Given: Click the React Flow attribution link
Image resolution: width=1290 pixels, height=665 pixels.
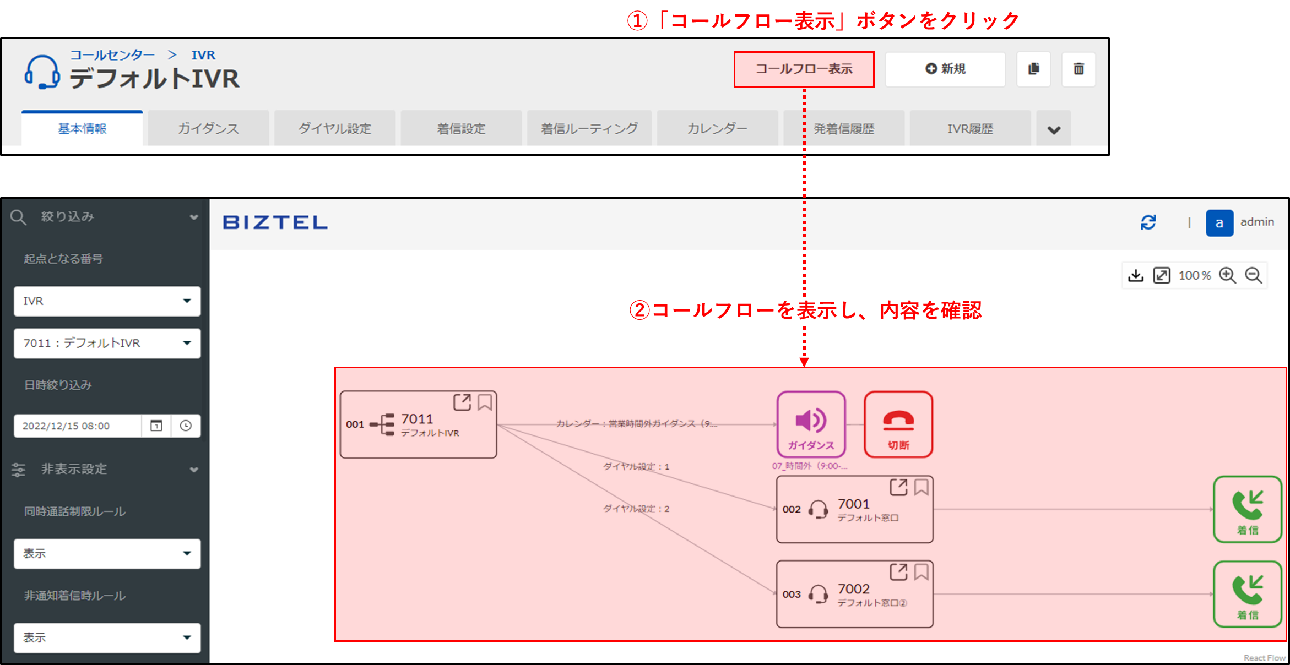Looking at the screenshot, I should pyautogui.click(x=1264, y=658).
